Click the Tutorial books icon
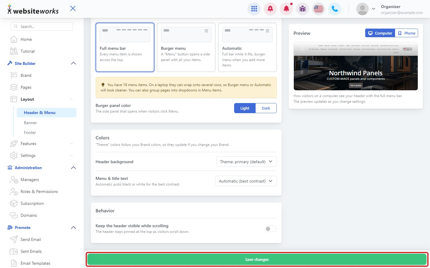 pos(14,51)
